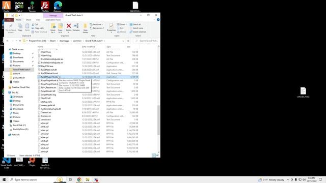Viewport: 326px width, 183px height.
Task: Open the Windows Start menu
Action: [x=4, y=179]
